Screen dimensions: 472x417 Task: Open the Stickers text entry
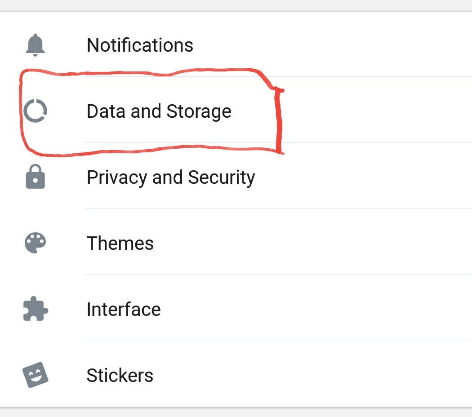(x=120, y=375)
